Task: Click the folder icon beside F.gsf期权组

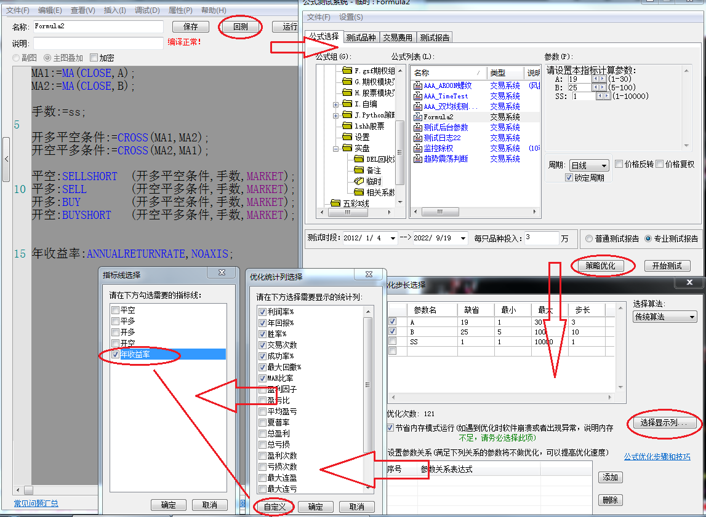Action: coord(347,70)
